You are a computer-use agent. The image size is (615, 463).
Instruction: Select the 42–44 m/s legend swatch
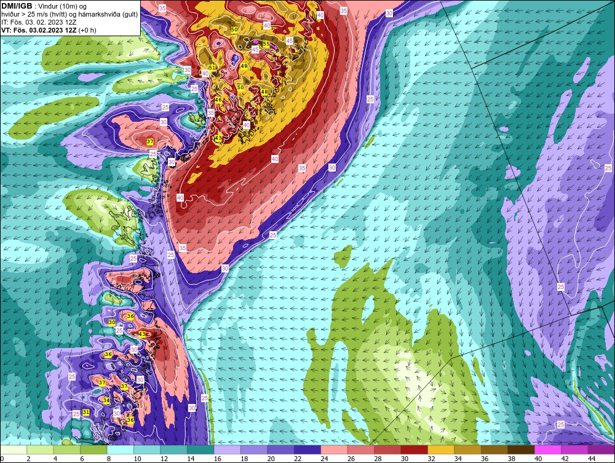pos(574,449)
